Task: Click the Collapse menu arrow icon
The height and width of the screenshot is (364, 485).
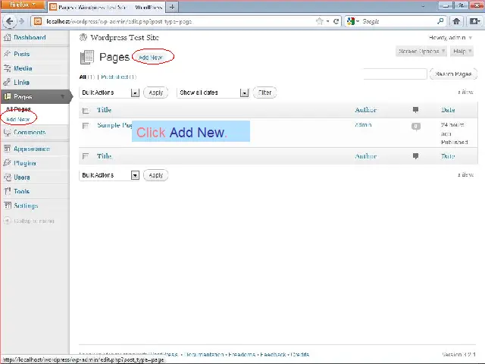Action: tap(7, 221)
